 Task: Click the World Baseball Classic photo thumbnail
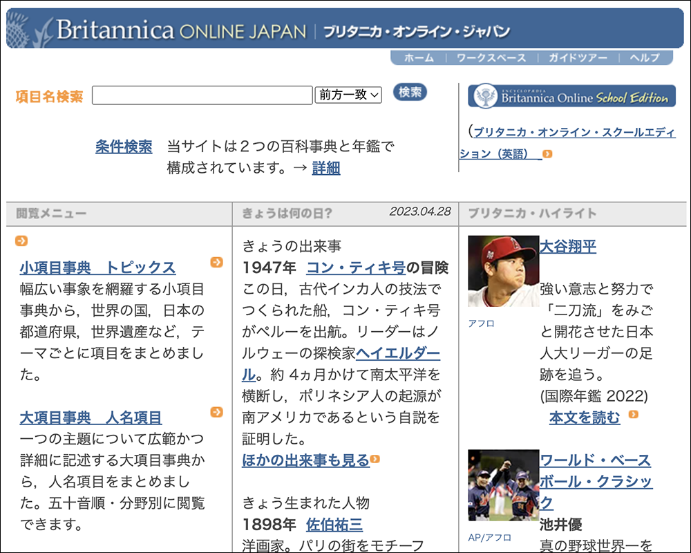(x=503, y=485)
